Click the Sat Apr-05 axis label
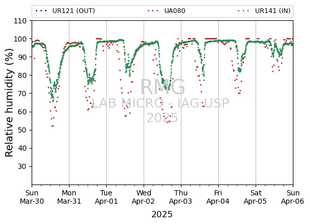310x224 pixels. coord(256,197)
